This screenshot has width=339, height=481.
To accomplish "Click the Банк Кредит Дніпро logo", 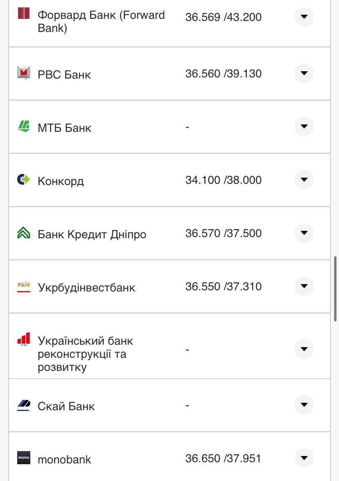I will [24, 233].
